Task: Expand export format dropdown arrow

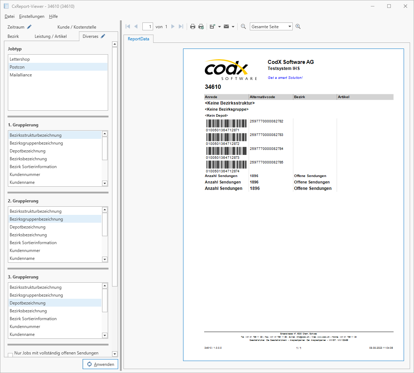Action: pyautogui.click(x=219, y=27)
